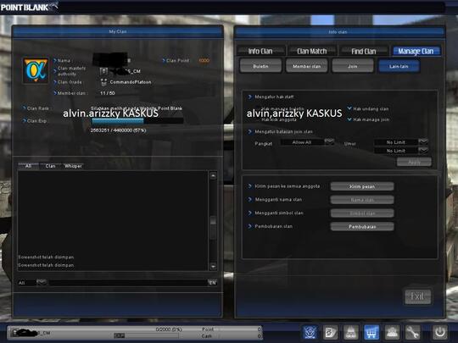Open the Join sub-tab
Image resolution: width=458 pixels, height=343 pixels.
pos(353,66)
